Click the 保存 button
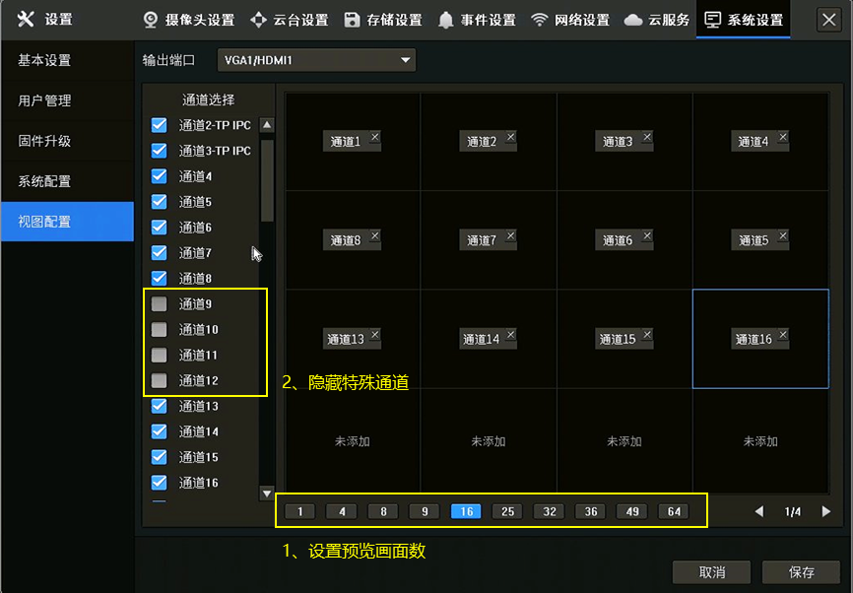 (801, 572)
